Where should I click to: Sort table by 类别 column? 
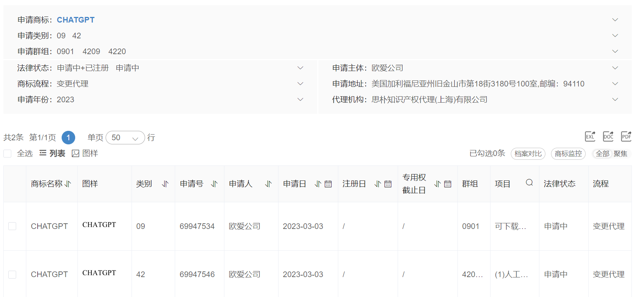(x=165, y=184)
